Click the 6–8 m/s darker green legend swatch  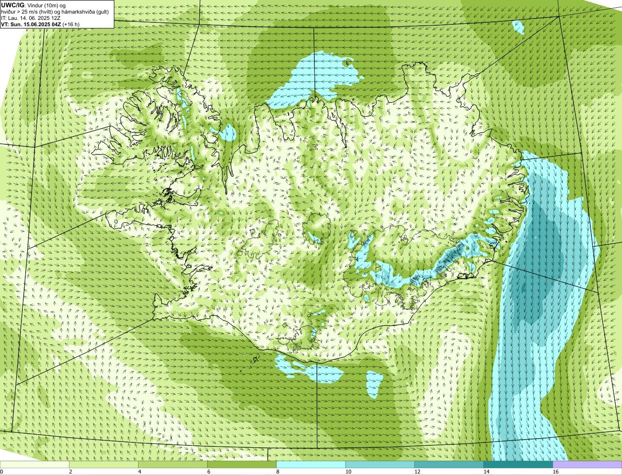tap(242, 465)
